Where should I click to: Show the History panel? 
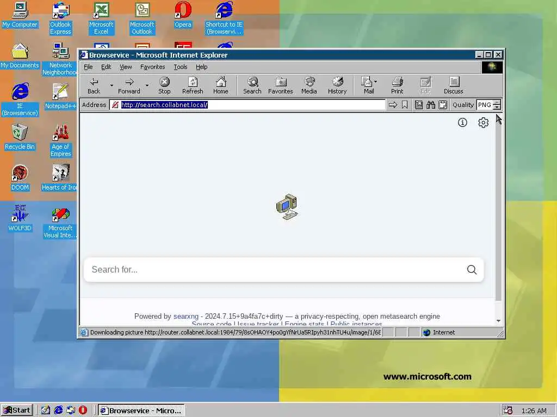[337, 85]
